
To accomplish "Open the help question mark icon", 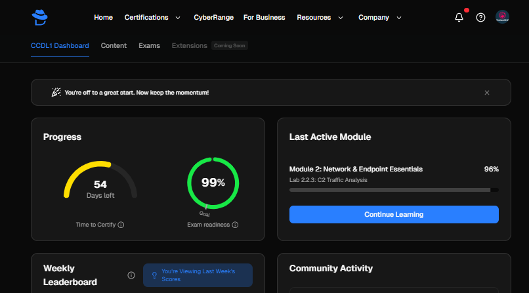I will tap(480, 18).
